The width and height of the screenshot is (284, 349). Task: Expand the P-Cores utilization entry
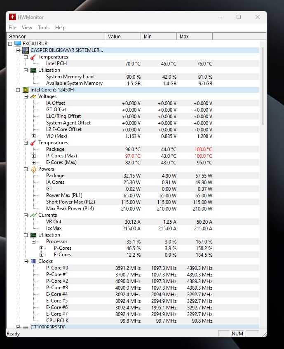(41, 248)
